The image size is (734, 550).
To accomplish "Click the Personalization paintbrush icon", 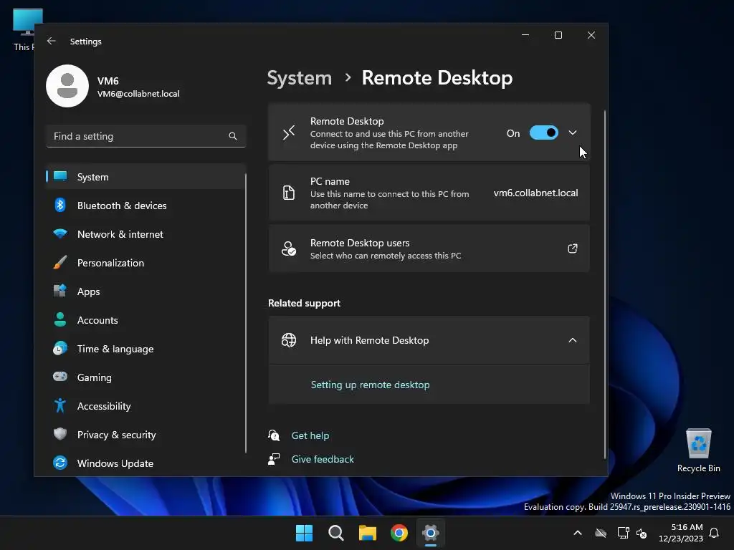I will pos(60,262).
